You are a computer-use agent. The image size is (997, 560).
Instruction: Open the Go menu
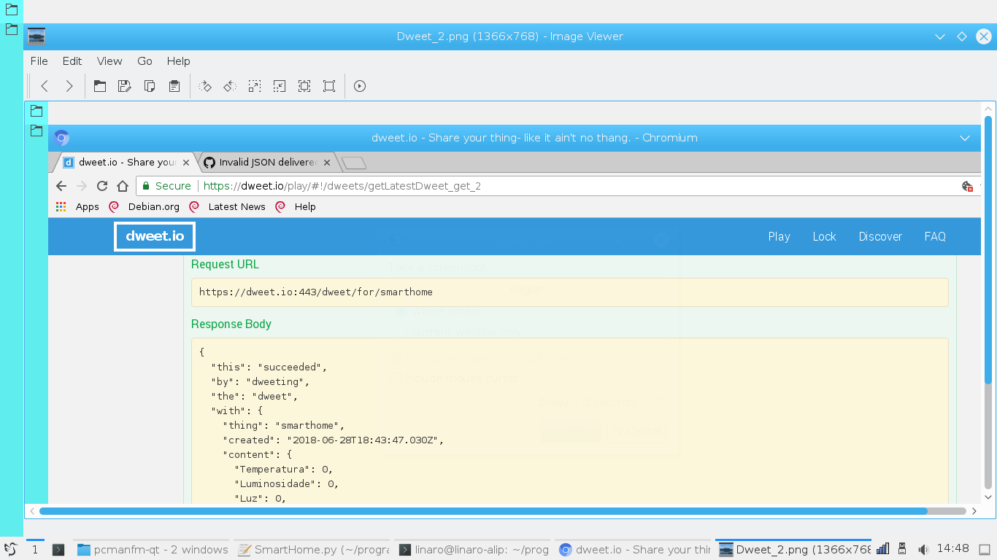145,61
